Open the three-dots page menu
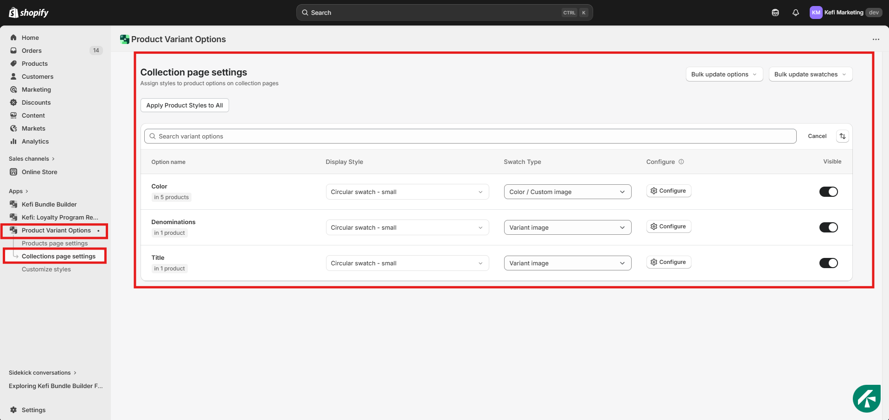This screenshot has height=420, width=889. pos(876,39)
